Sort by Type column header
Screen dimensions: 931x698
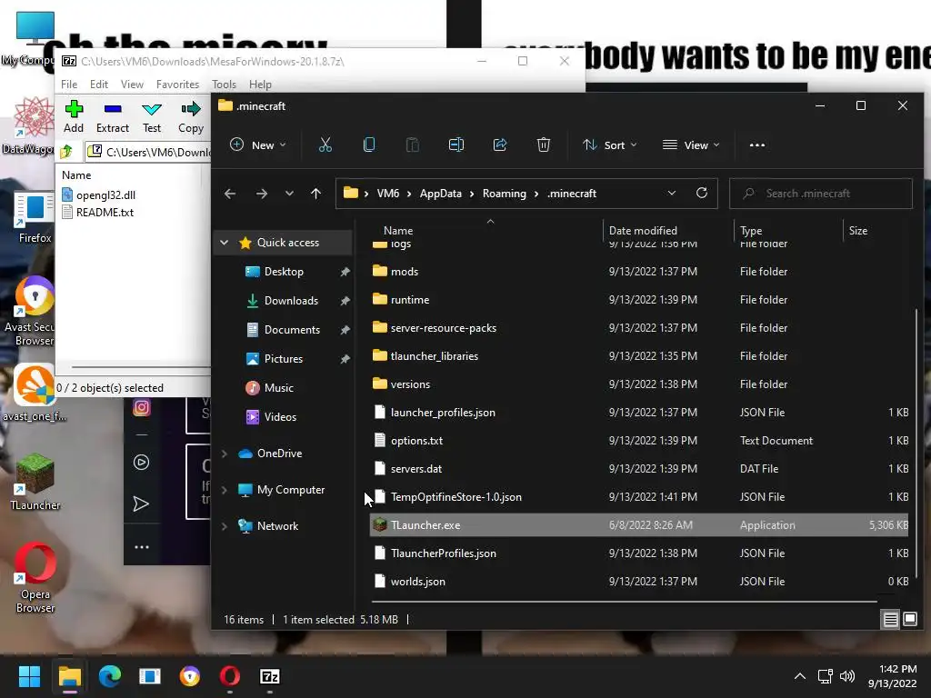point(788,230)
